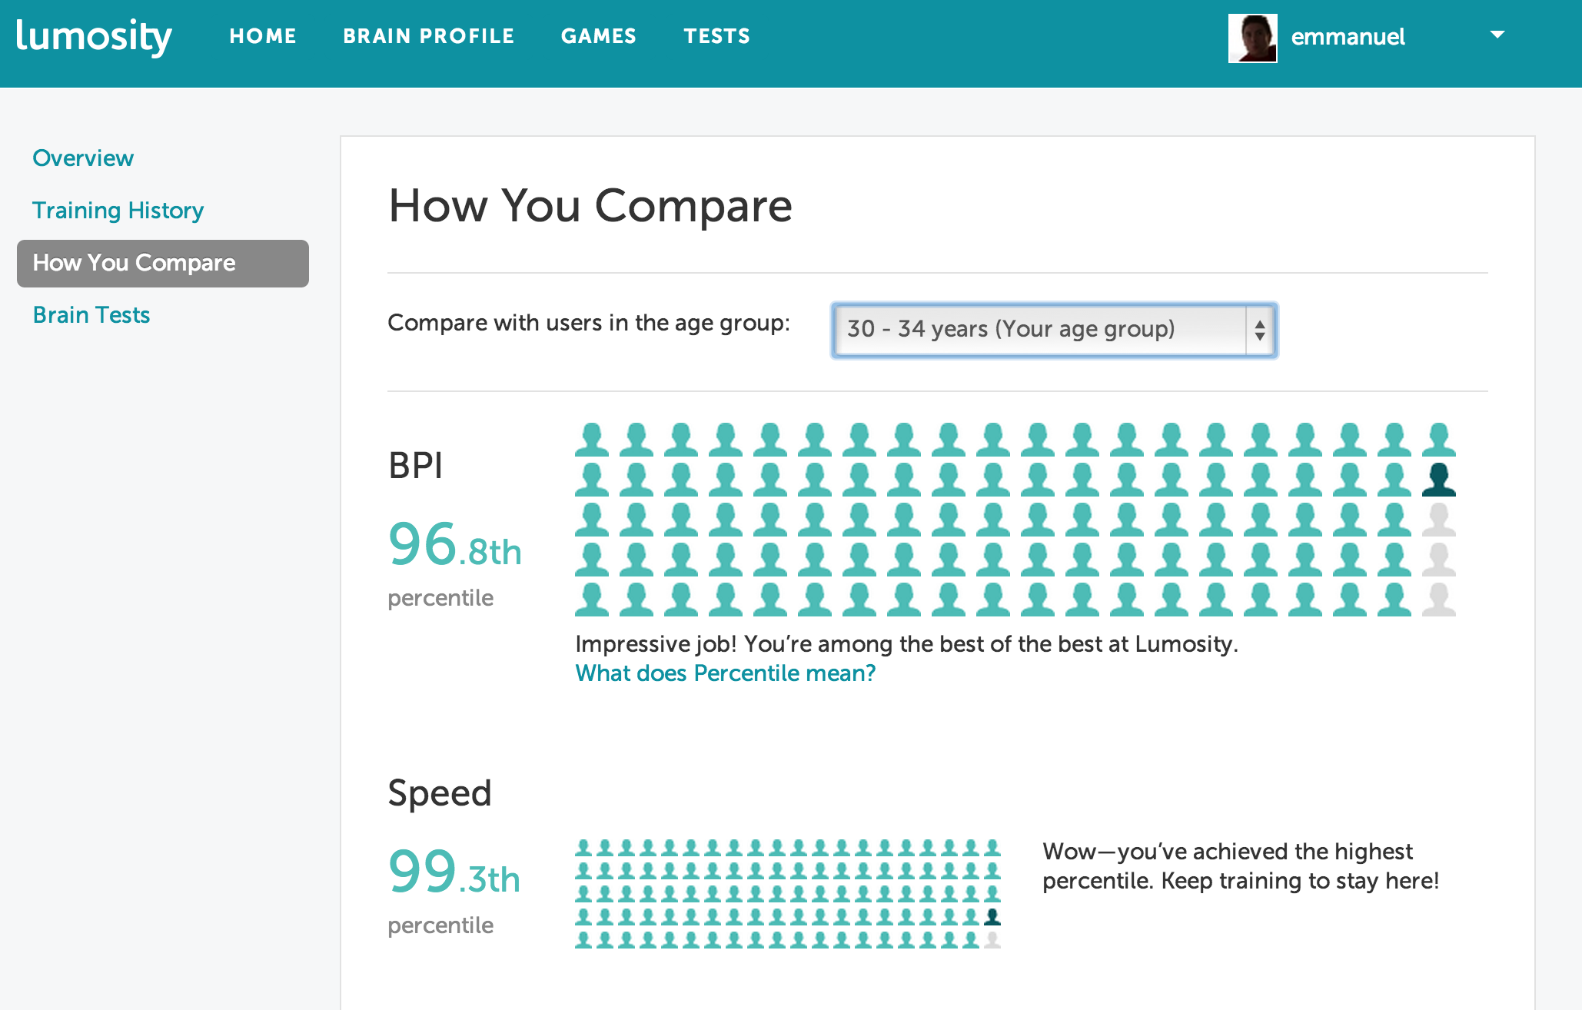The image size is (1582, 1010).
Task: Open the Brain Tests sidebar link
Action: pyautogui.click(x=91, y=315)
